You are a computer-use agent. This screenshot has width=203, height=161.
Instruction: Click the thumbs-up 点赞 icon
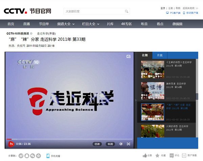coord(145,156)
